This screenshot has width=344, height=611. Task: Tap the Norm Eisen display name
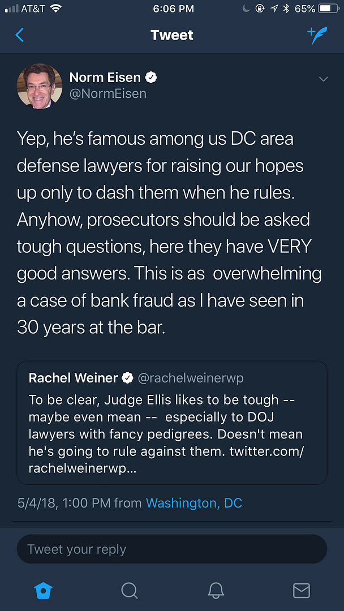click(105, 77)
